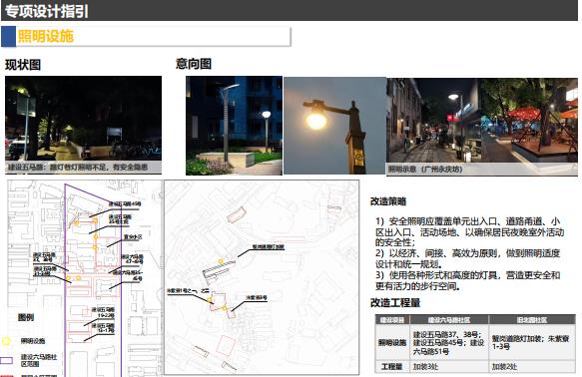Click the table header cell 建设项目

pyautogui.click(x=392, y=320)
